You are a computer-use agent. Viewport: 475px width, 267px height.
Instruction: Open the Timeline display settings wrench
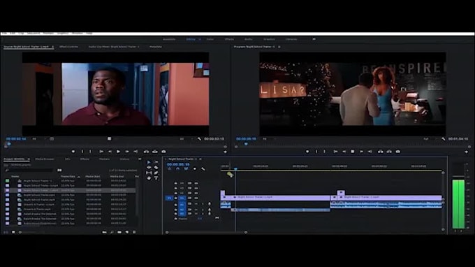coord(203,169)
